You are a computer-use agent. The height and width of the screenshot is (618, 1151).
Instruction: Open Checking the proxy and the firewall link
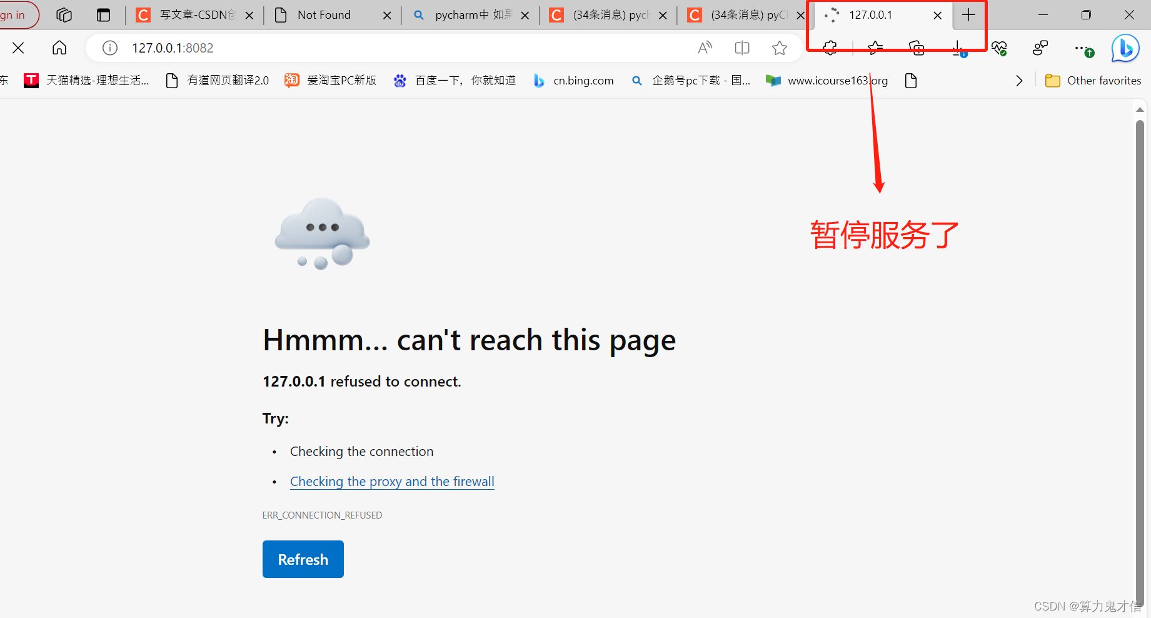392,481
